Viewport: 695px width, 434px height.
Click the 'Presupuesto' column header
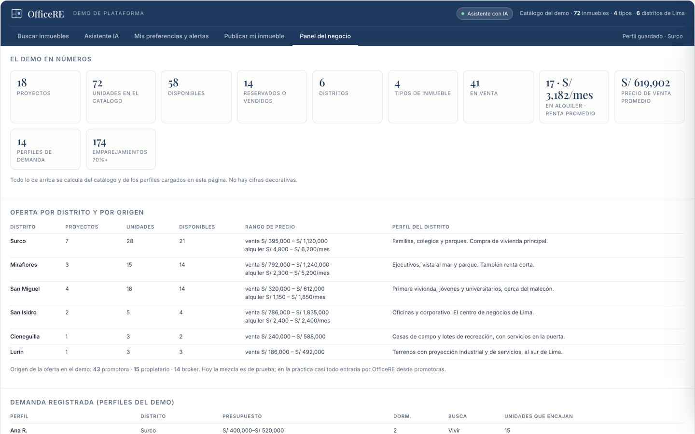click(x=242, y=417)
